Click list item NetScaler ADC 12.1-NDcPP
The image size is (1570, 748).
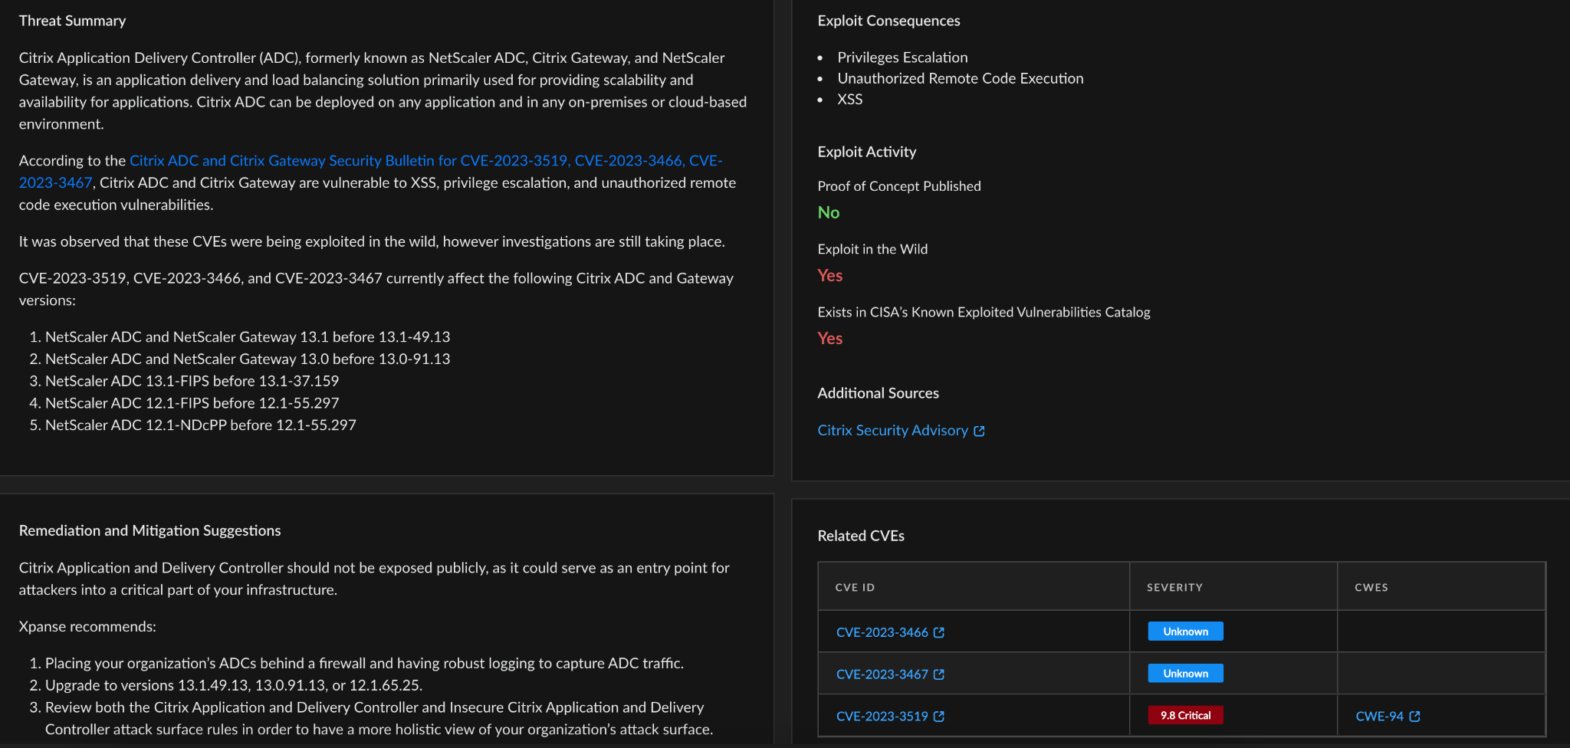tap(201, 425)
